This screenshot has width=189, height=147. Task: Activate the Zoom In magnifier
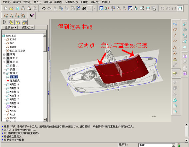pyautogui.click(x=119, y=8)
